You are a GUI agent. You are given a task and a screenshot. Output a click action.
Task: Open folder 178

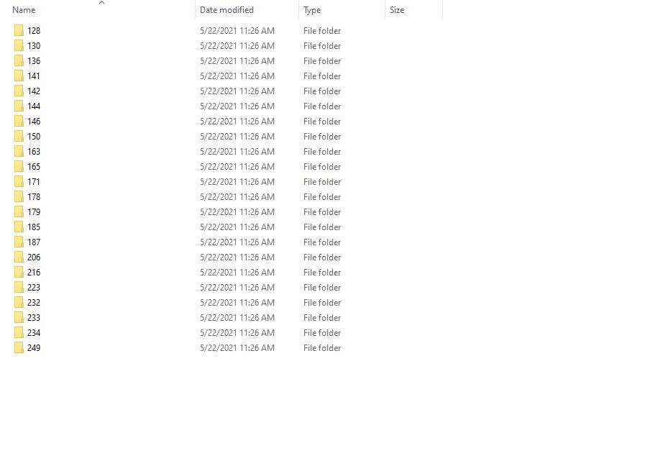pos(33,196)
